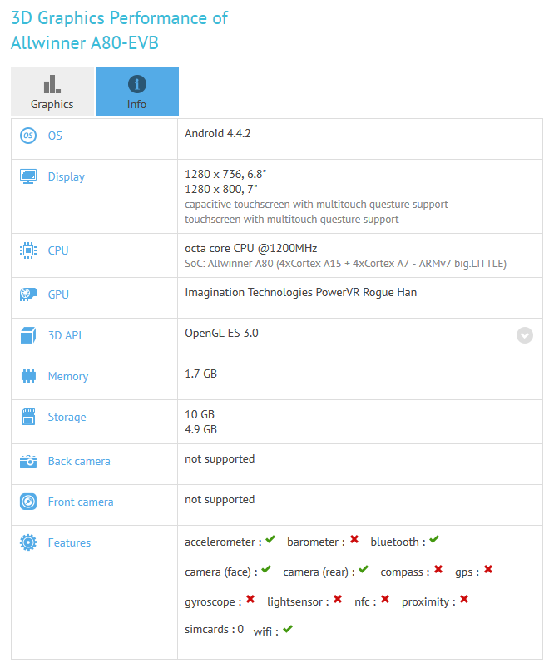Click the barometer red cross mark
This screenshot has width=554, height=668.
pyautogui.click(x=354, y=539)
